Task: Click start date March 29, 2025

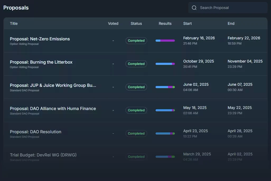Action: pos(197,154)
